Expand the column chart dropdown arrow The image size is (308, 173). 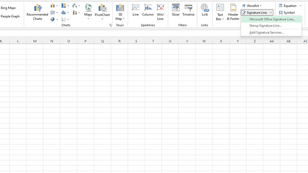57,6
